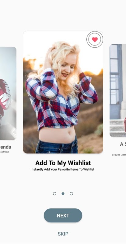Click the plaid shirt in the center photo
This screenshot has width=126, height=244.
tap(61, 100)
